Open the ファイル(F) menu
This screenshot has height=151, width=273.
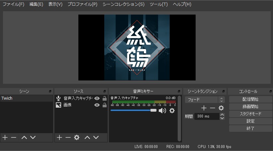pos(14,4)
